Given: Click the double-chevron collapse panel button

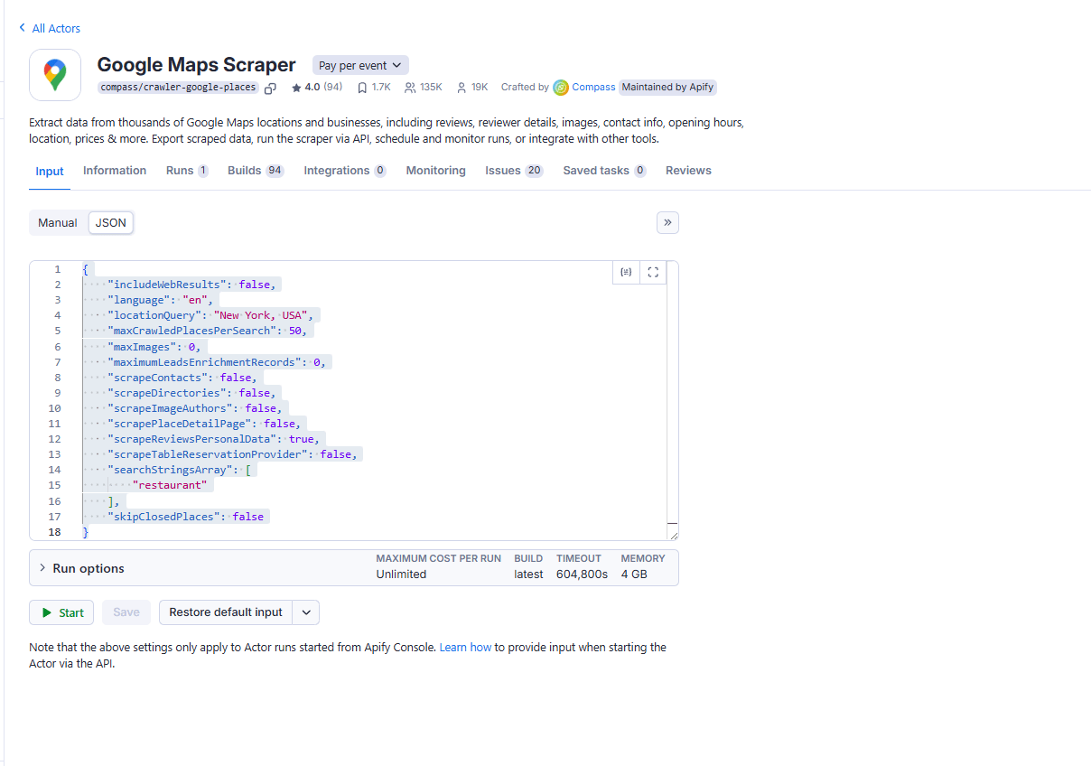Looking at the screenshot, I should (667, 222).
